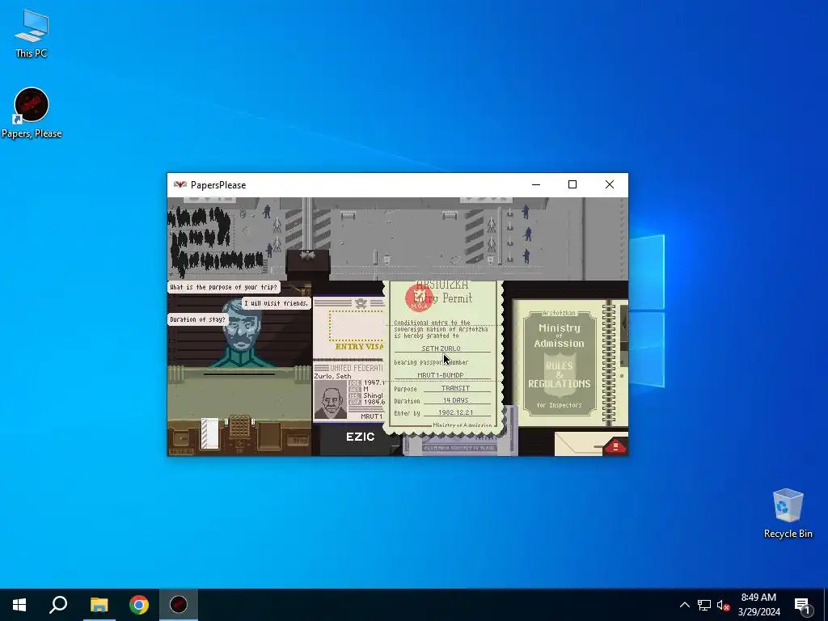The image size is (828, 621).
Task: Click the booth counter shutter bar
Action: 239,374
